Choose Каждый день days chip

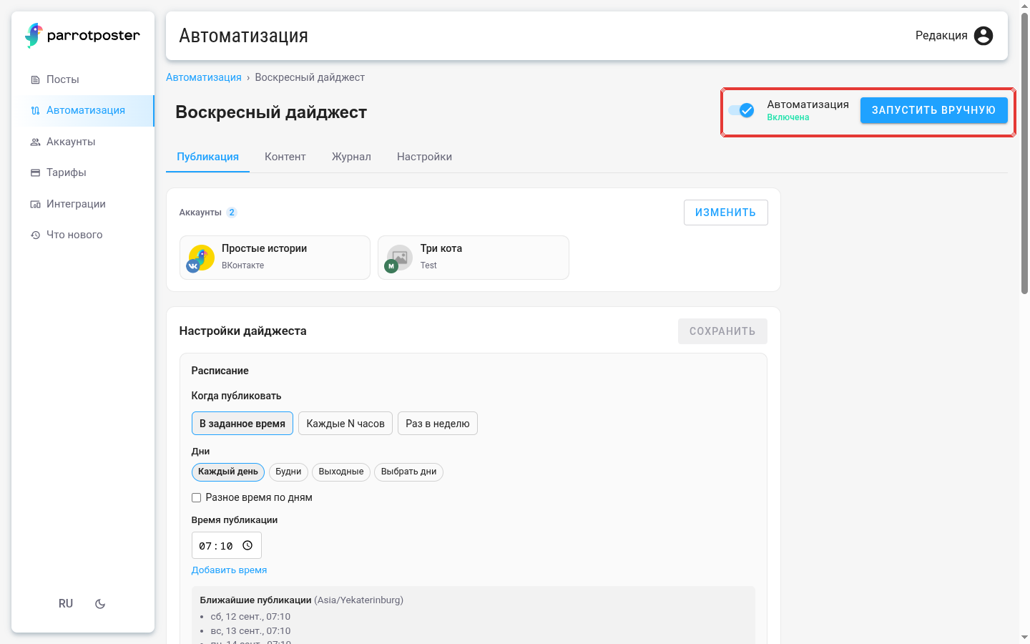(x=228, y=472)
